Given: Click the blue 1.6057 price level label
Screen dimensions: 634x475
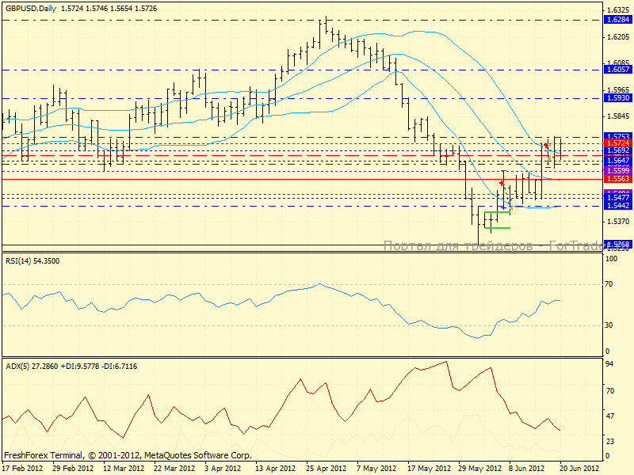Looking at the screenshot, I should tap(617, 70).
